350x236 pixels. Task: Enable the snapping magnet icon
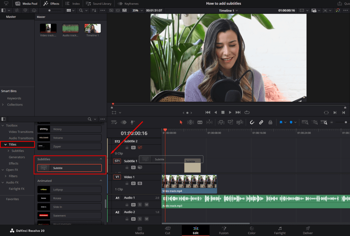pos(251,122)
